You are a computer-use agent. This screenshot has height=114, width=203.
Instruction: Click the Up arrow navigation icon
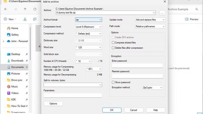pos(25,9)
